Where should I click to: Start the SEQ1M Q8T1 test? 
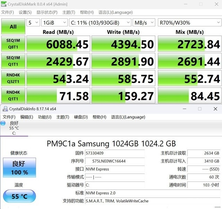click(13, 44)
